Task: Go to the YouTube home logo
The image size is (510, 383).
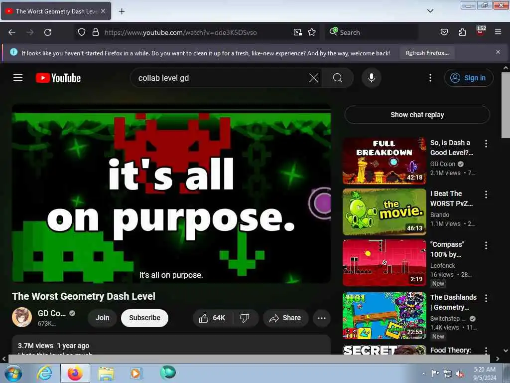Action: point(58,78)
